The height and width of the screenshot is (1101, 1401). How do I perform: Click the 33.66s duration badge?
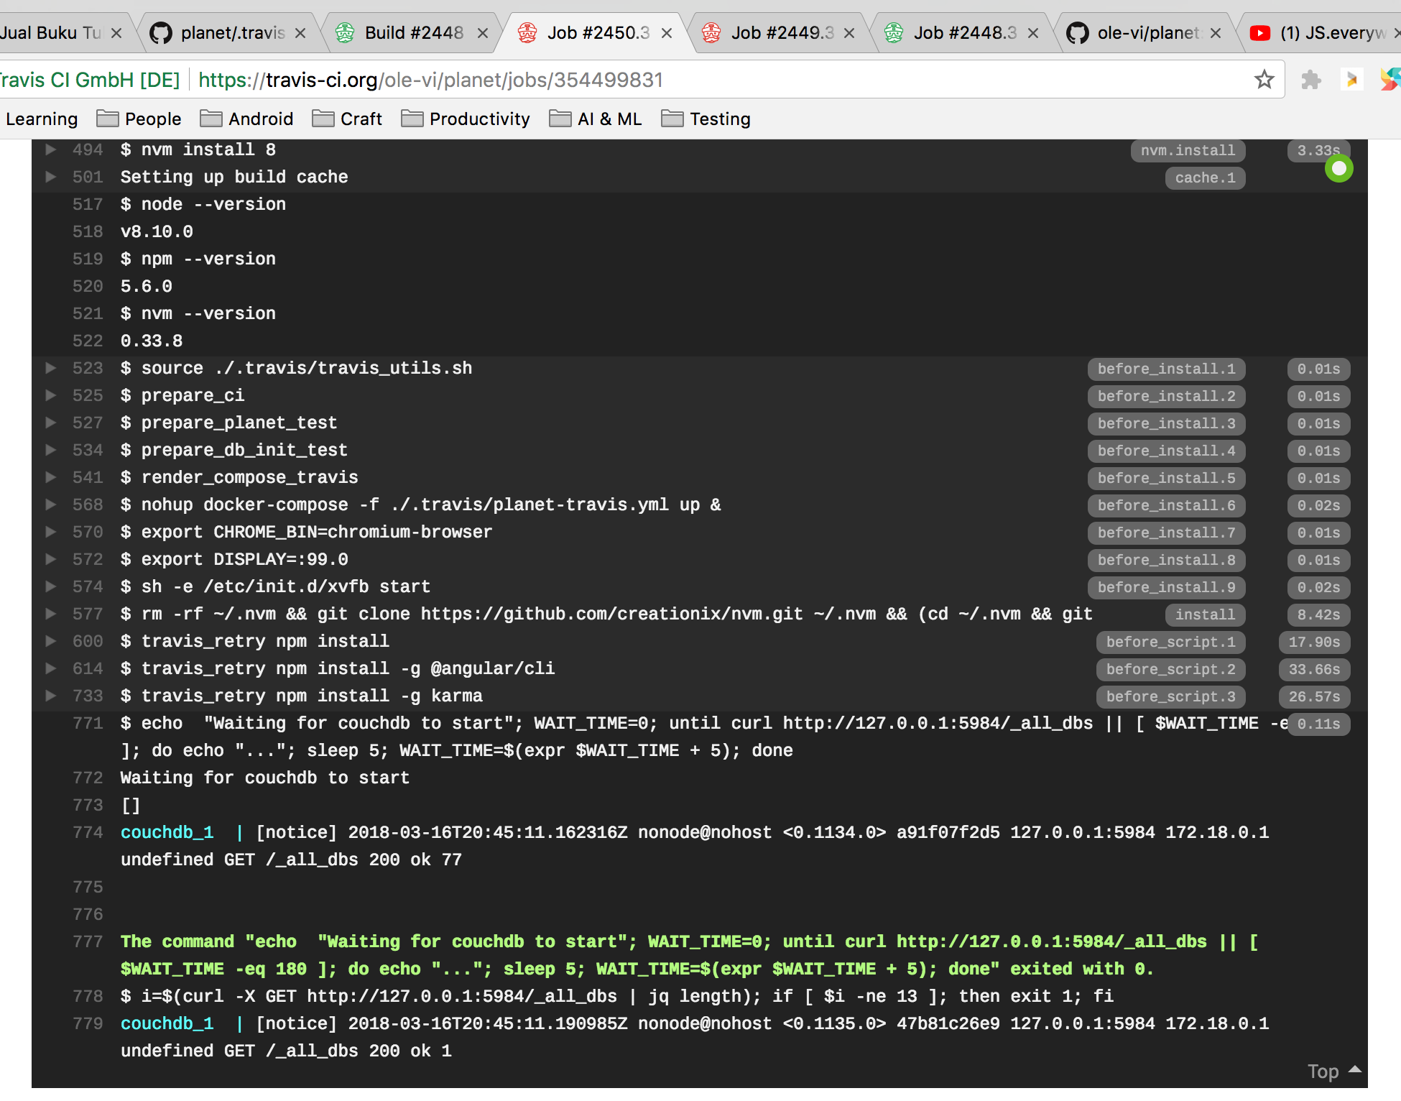pos(1314,669)
